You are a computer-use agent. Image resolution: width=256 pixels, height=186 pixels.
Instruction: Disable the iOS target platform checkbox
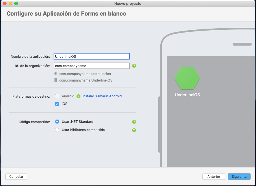[x=57, y=104]
